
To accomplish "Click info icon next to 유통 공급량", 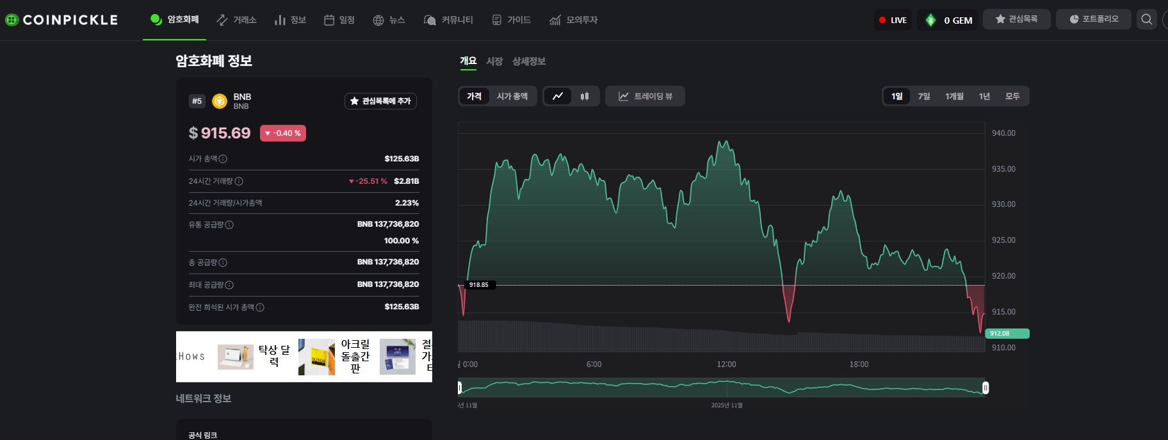I will pyautogui.click(x=229, y=225).
